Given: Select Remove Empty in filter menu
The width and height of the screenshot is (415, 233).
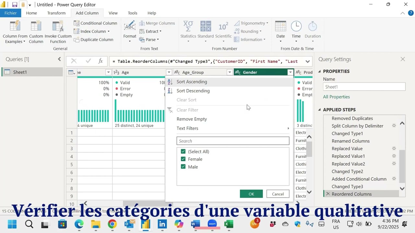Looking at the screenshot, I should point(229,119).
